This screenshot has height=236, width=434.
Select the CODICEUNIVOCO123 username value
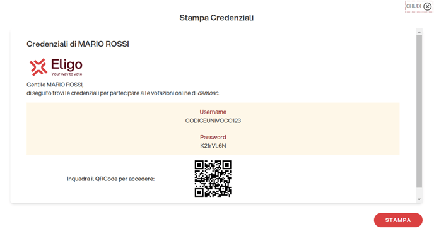pyautogui.click(x=213, y=121)
